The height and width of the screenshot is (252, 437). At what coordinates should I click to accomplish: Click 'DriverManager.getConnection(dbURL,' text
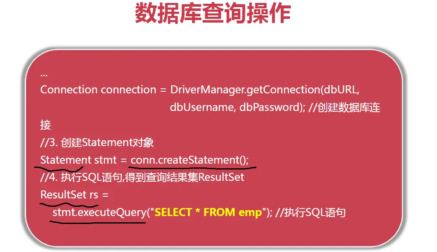265,90
